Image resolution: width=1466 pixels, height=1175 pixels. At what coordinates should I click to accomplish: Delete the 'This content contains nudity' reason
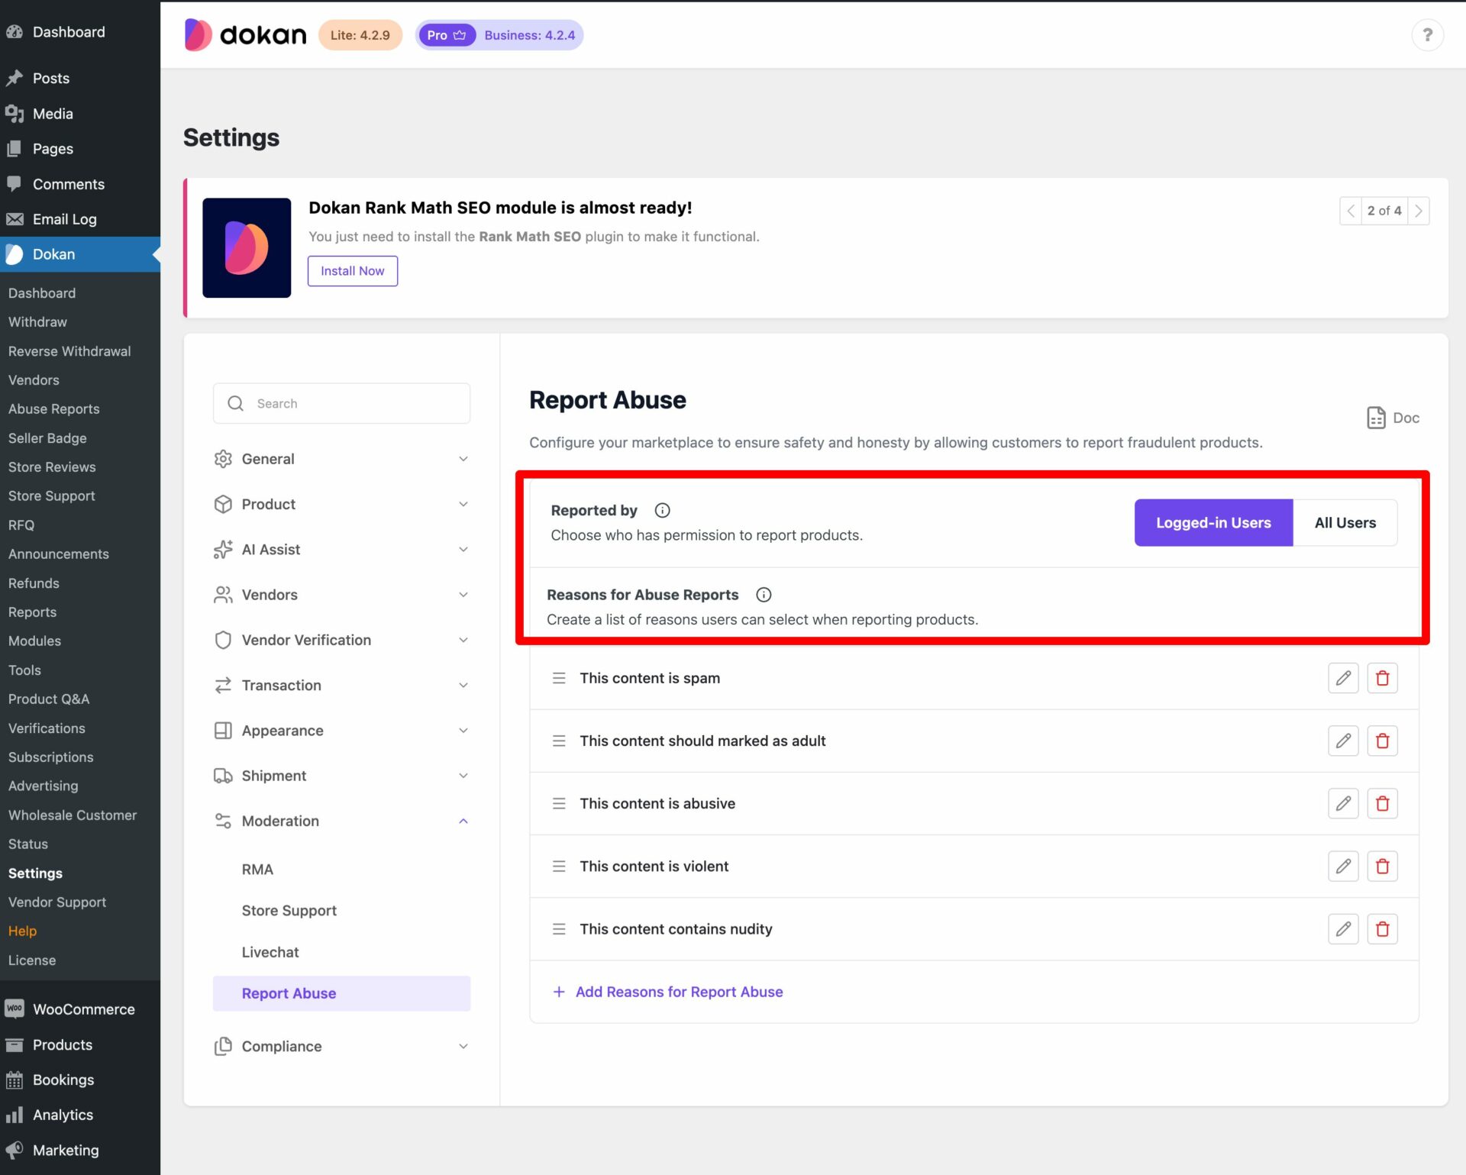pos(1382,929)
